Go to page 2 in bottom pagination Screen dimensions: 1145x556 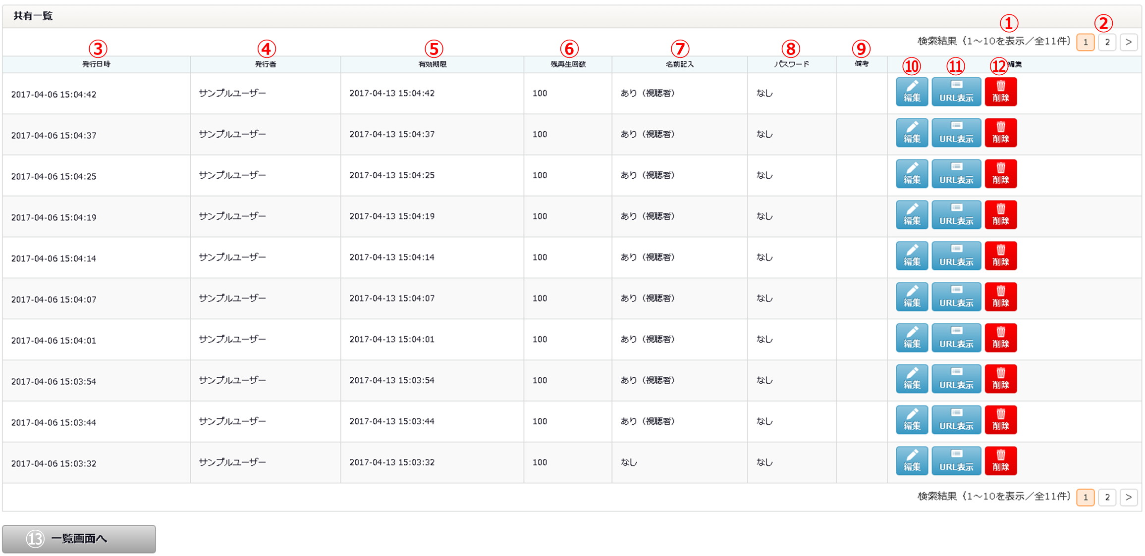(x=1107, y=498)
